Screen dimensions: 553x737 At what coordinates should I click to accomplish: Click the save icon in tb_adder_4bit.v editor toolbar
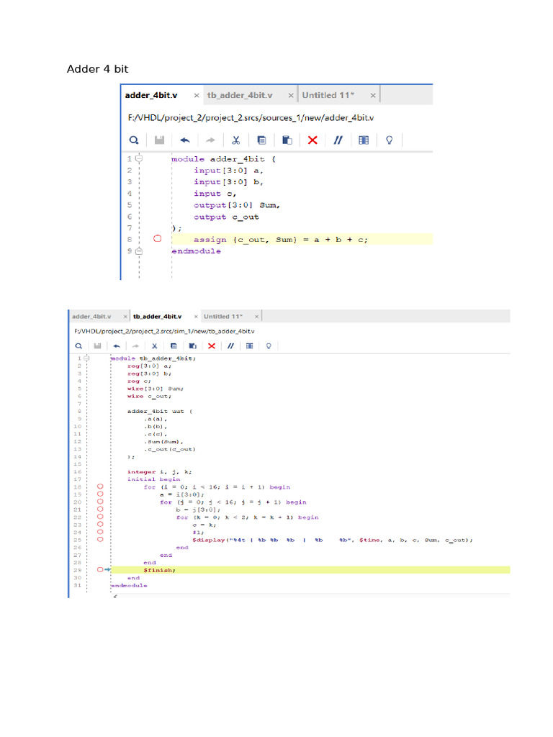tap(97, 346)
